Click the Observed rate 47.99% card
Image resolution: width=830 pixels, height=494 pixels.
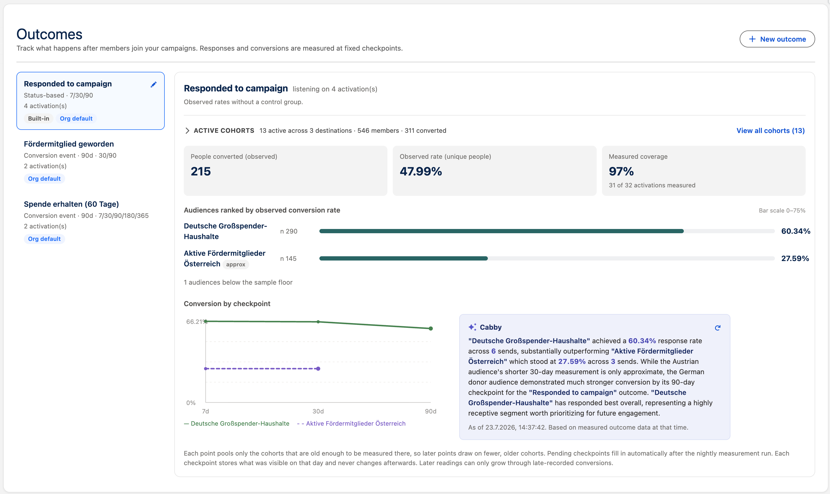pyautogui.click(x=494, y=171)
